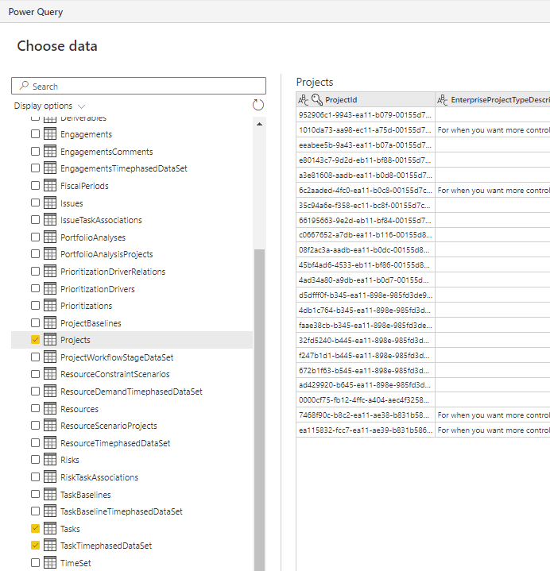The width and height of the screenshot is (550, 571).
Task: Click cell 7468f90c-b8c2-ea11-ae38-b831b58...
Action: pyautogui.click(x=366, y=415)
